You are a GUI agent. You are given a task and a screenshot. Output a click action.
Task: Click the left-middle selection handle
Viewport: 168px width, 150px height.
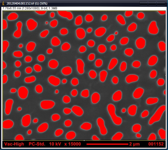(x=3, y=76)
